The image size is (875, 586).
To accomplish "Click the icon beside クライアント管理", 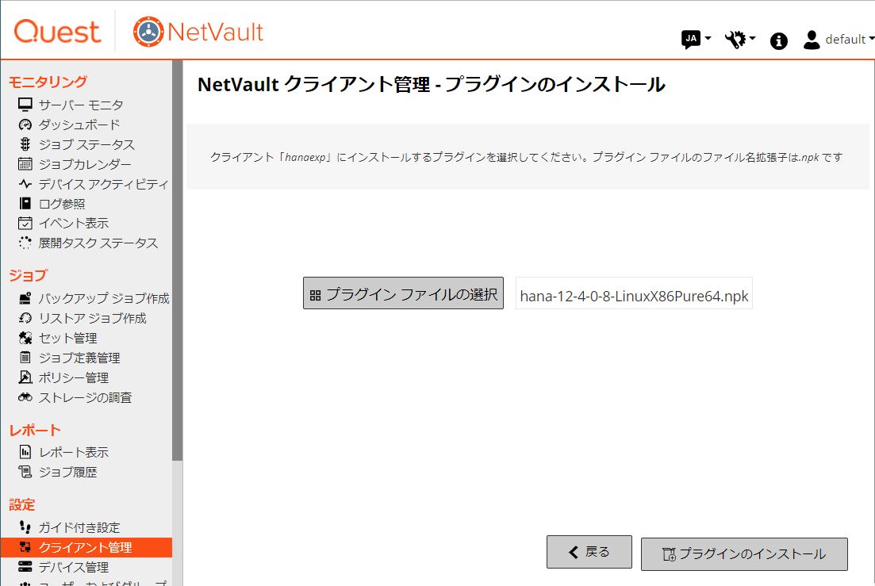I will (25, 547).
